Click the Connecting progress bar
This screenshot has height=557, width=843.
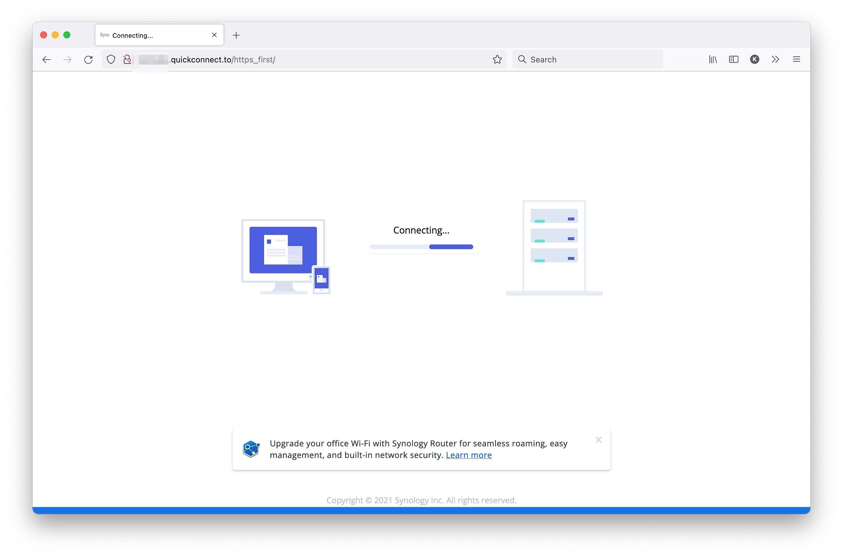click(421, 247)
